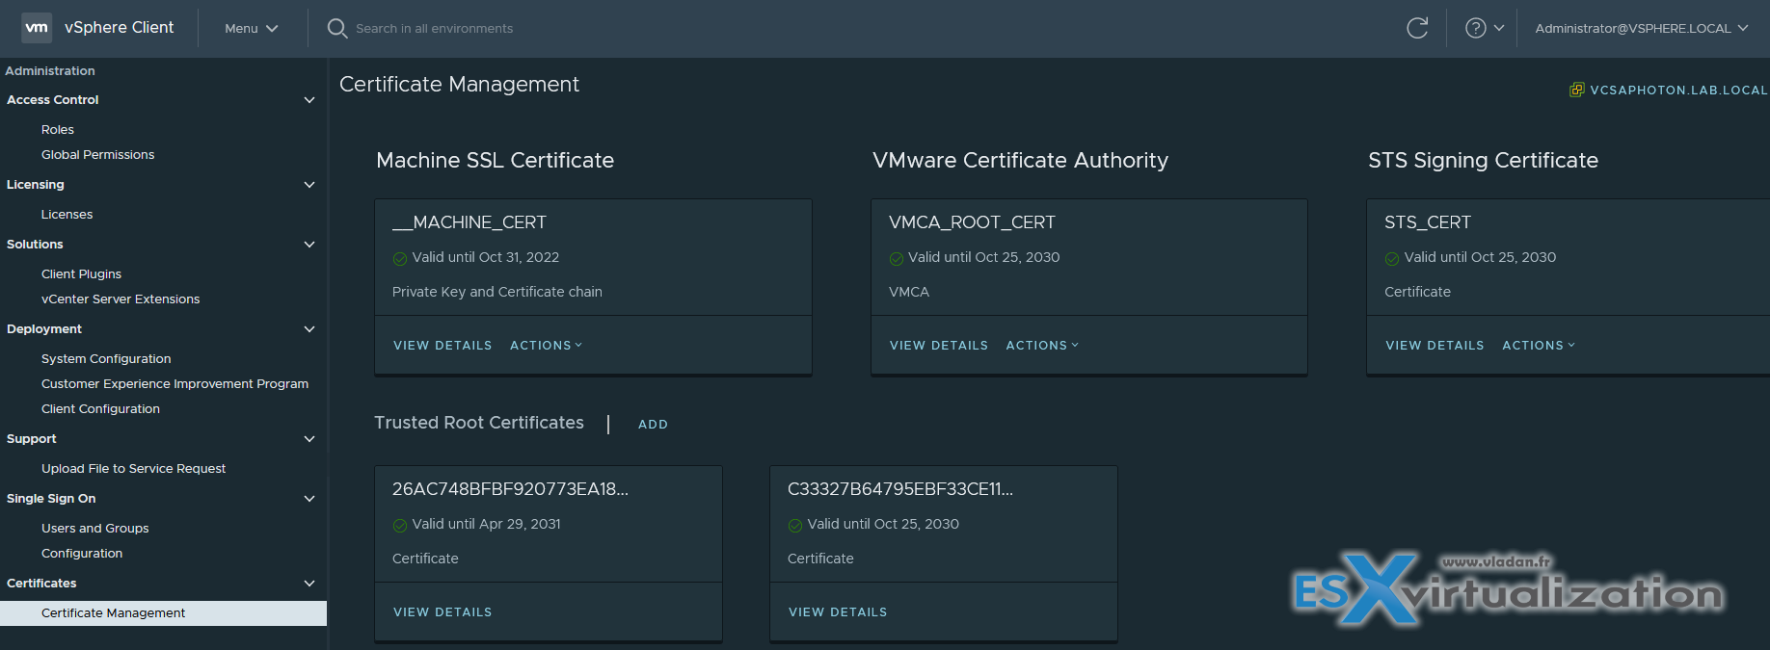
Task: Navigate to vCenter Server Extensions
Action: click(121, 299)
